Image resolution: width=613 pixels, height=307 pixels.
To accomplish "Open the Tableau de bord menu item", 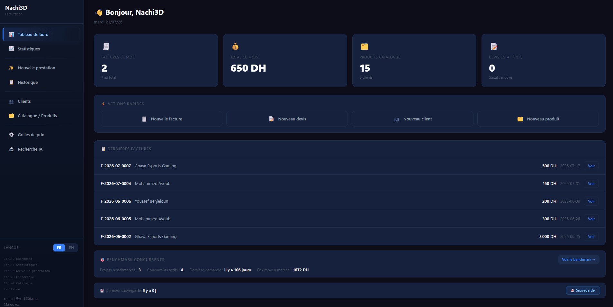I will click(x=41, y=34).
